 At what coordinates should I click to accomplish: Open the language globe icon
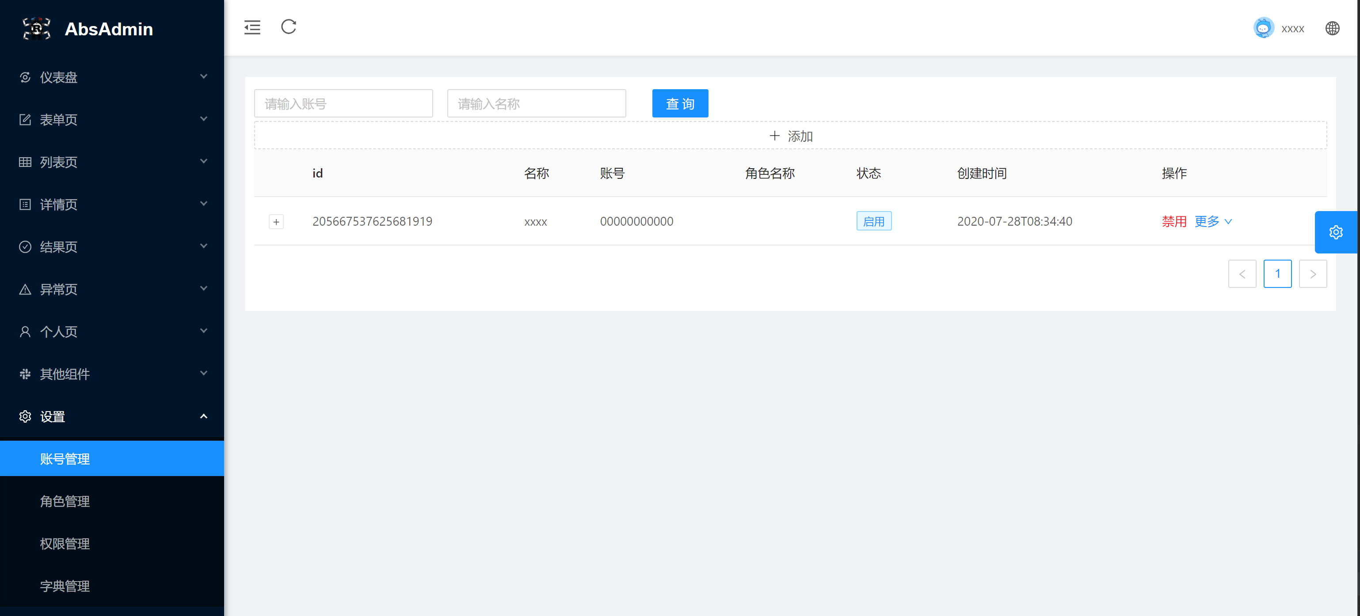click(x=1332, y=28)
